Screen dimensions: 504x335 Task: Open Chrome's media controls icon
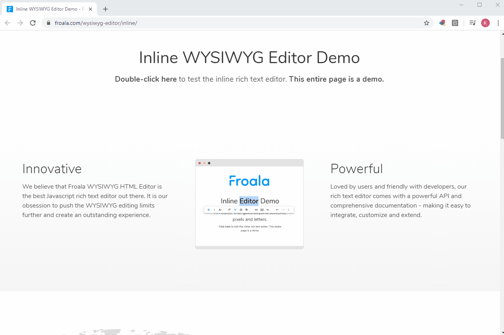tap(472, 23)
